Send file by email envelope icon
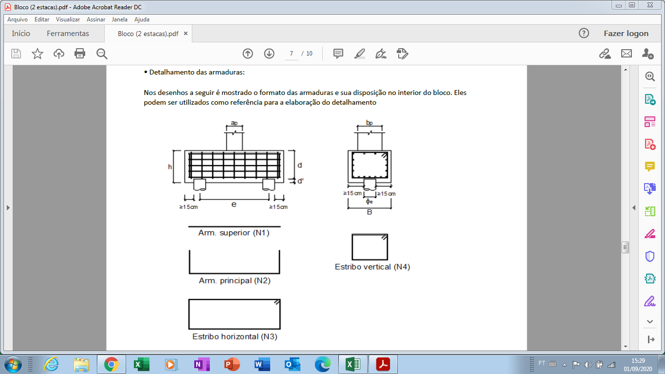The image size is (665, 374). (x=626, y=54)
